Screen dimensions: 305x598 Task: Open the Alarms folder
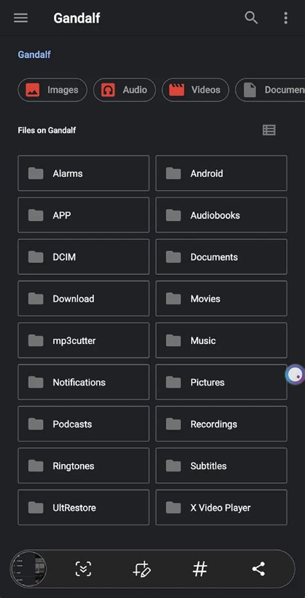click(x=83, y=173)
